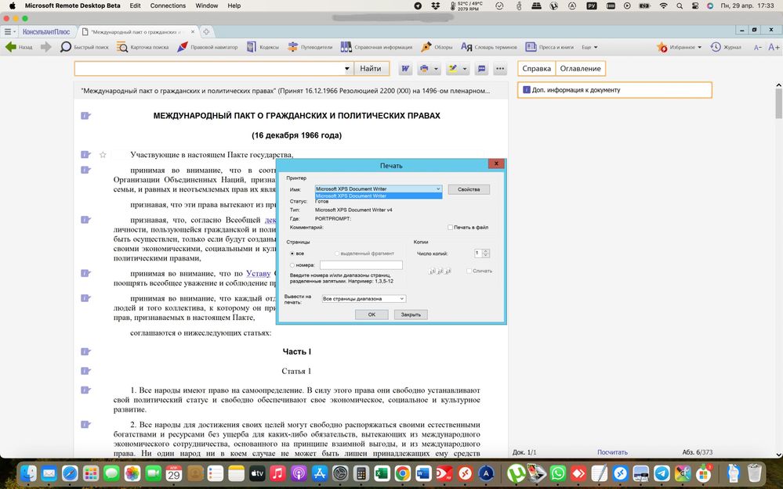
Task: Click the Посчитать link in status bar
Action: pyautogui.click(x=612, y=452)
